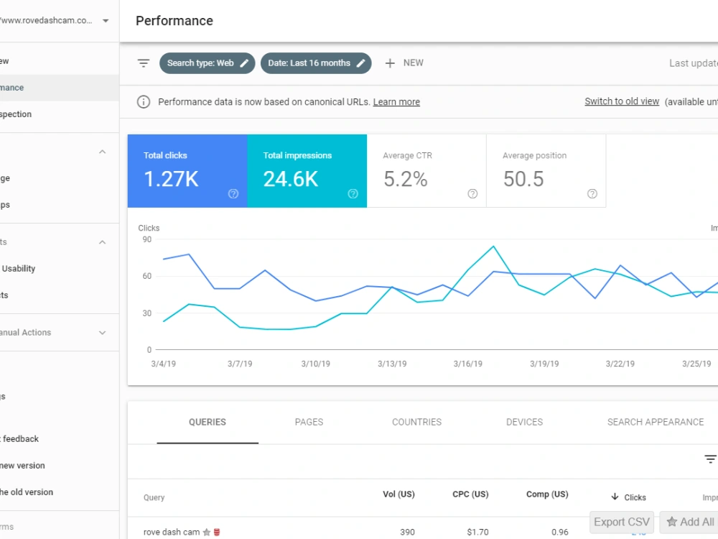Open help icon on Average position card
This screenshot has height=539, width=718.
(592, 194)
